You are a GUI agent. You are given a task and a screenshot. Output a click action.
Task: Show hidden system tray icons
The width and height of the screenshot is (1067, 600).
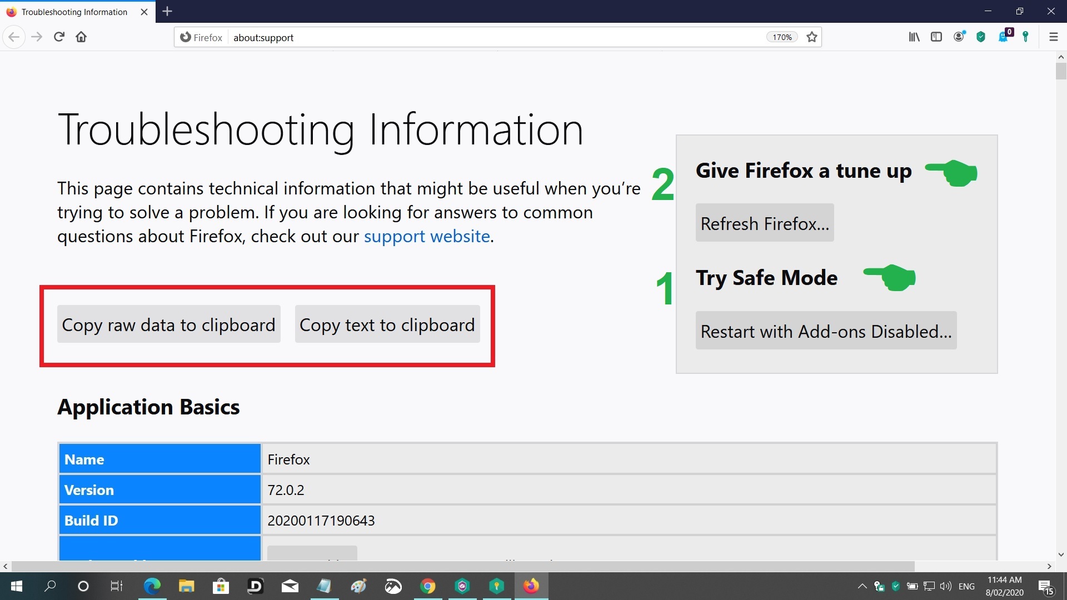tap(862, 586)
